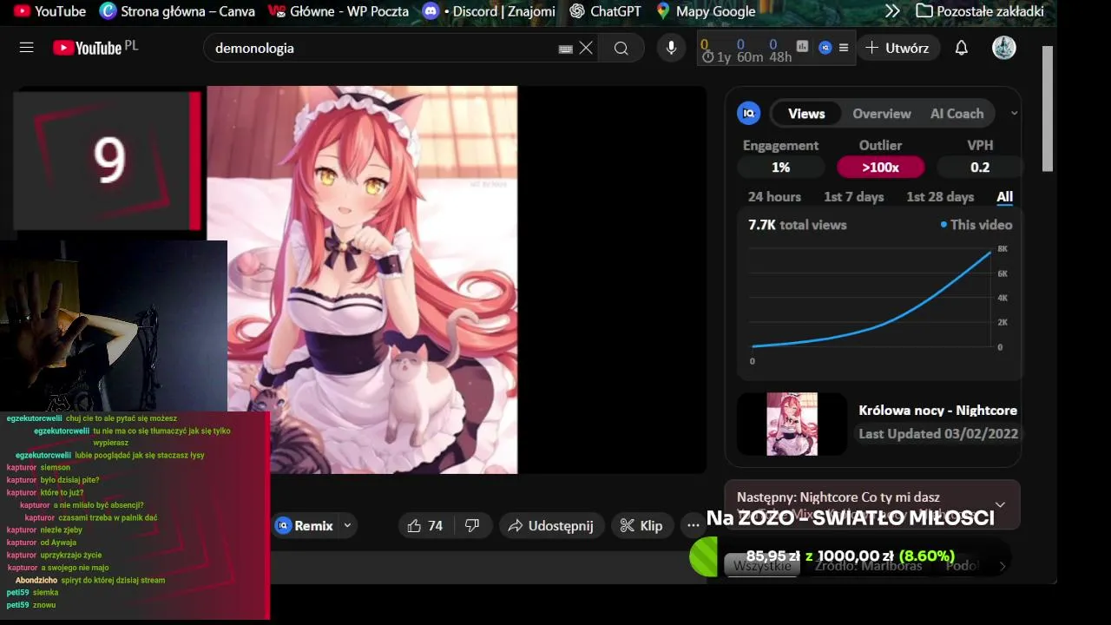Open vidIQ toolbar lines menu
The width and height of the screenshot is (1111, 625).
tap(844, 48)
